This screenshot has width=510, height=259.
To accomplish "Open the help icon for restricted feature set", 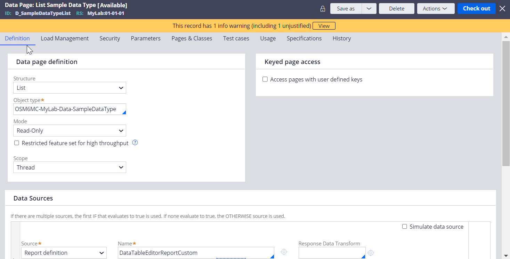I will [x=135, y=142].
